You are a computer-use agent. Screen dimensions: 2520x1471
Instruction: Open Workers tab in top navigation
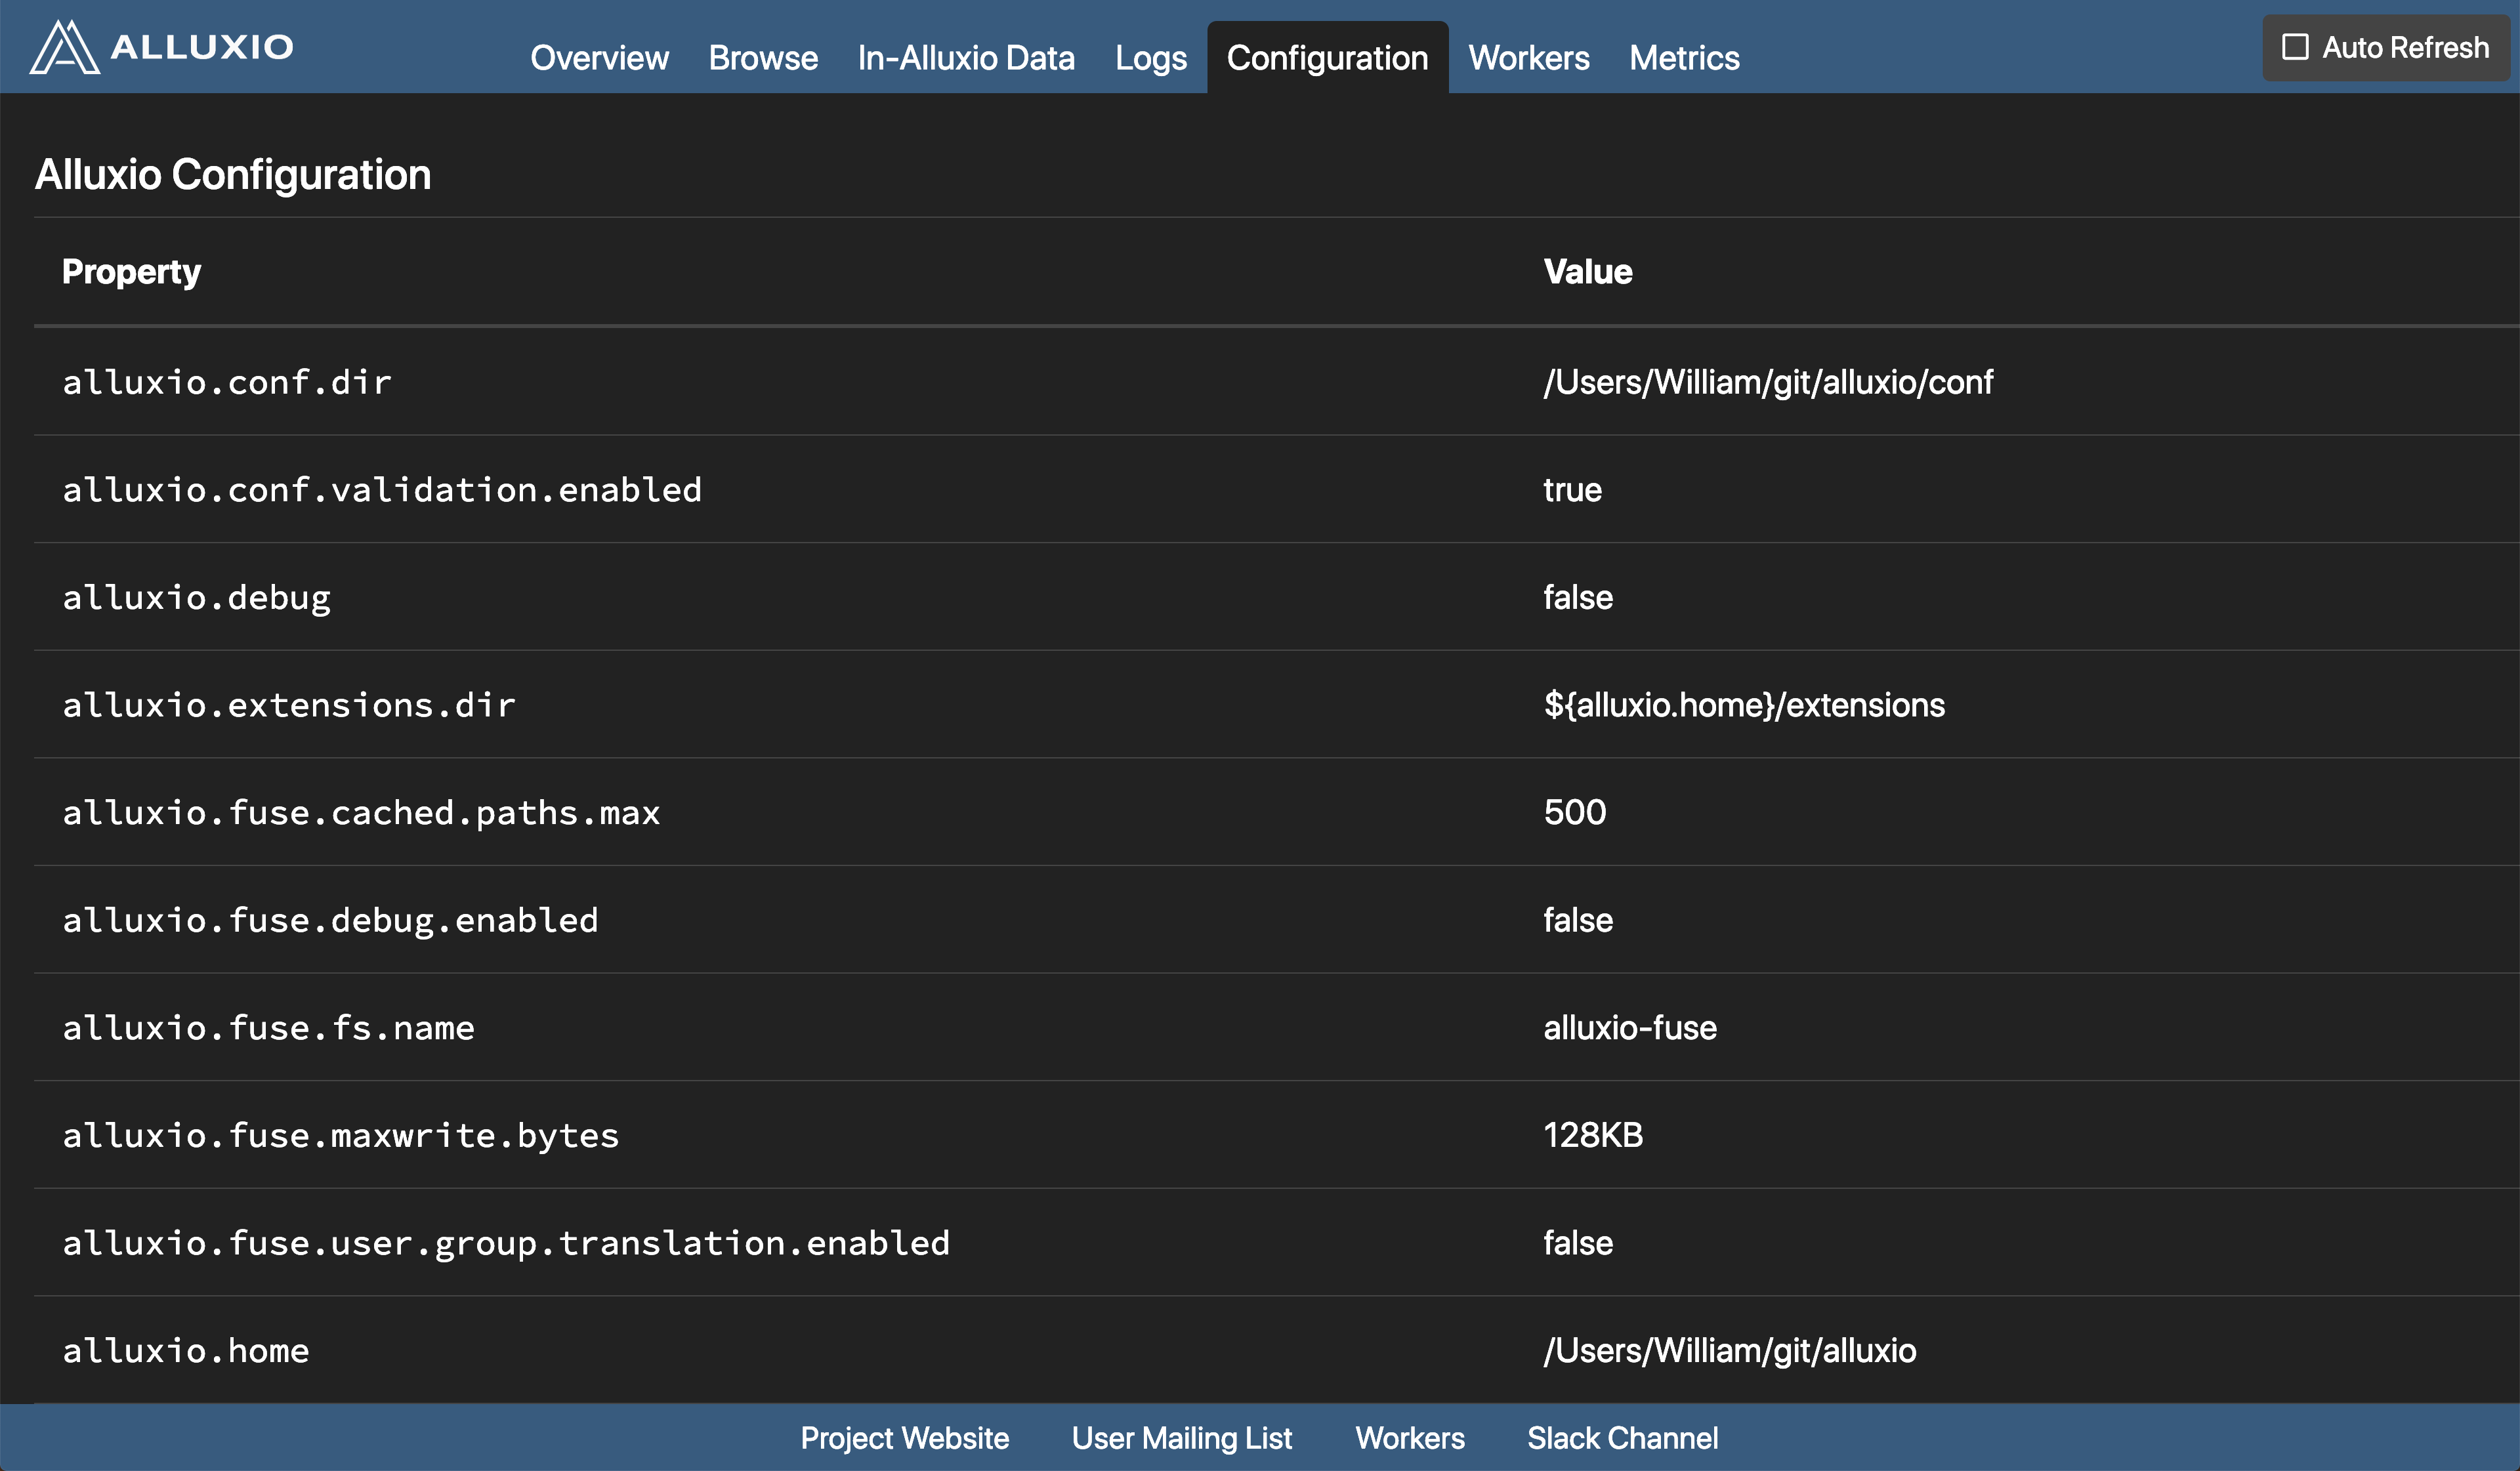(1528, 58)
